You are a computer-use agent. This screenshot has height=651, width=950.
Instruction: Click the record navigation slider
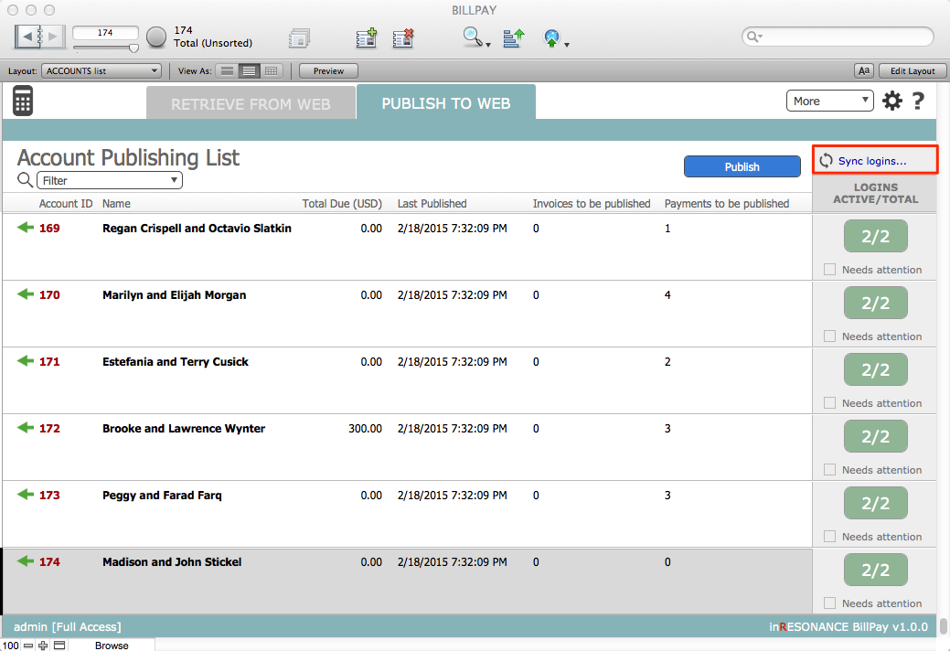point(105,48)
